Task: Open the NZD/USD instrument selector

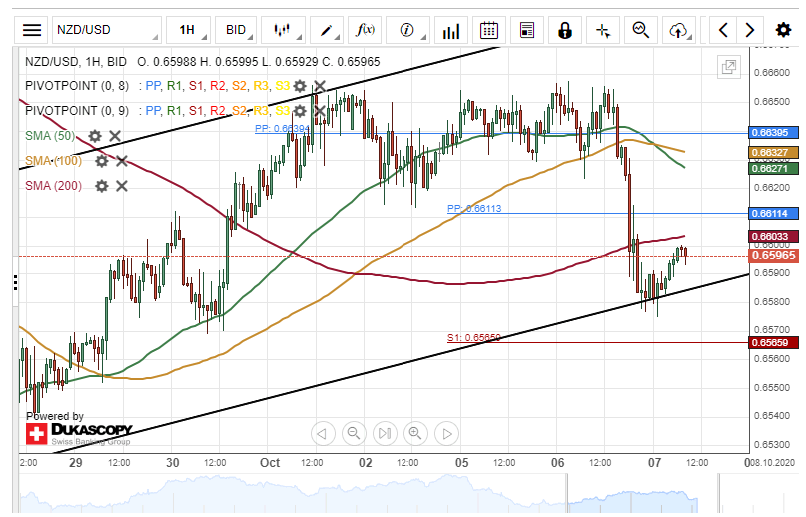Action: point(105,30)
